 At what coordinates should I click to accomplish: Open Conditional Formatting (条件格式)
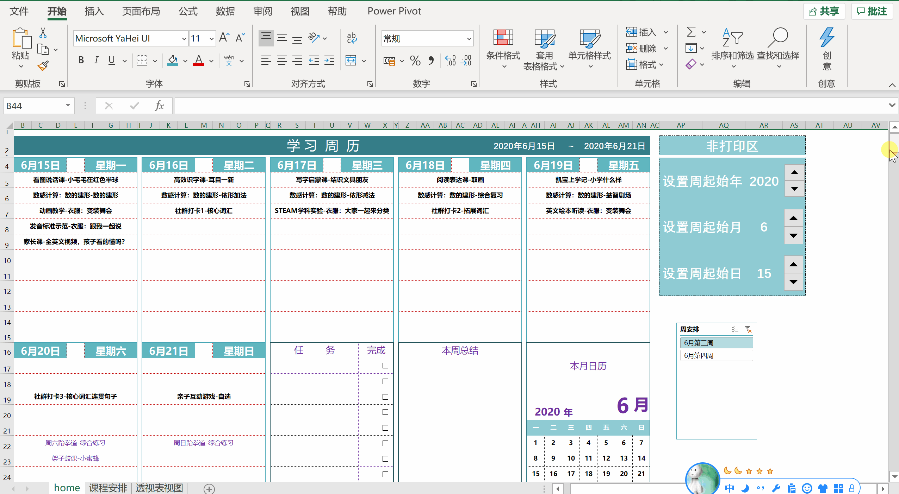click(x=503, y=49)
